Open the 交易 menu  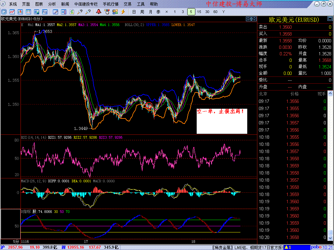128,4
